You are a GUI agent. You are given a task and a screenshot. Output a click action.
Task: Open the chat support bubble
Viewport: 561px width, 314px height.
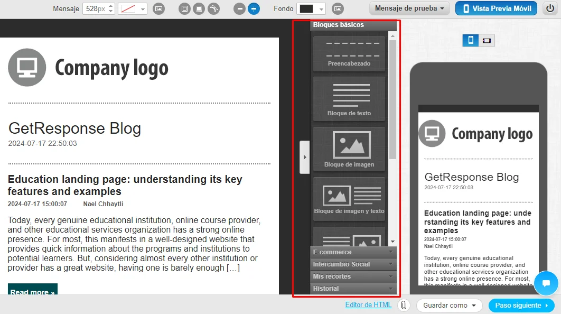546,283
